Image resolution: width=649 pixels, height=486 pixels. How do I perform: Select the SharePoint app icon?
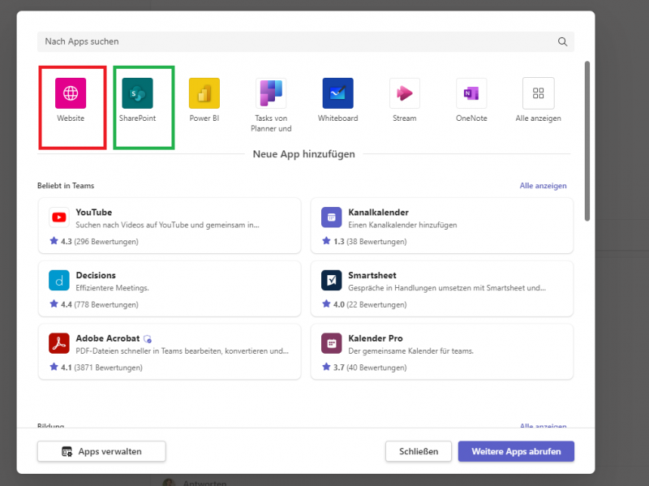tap(137, 92)
